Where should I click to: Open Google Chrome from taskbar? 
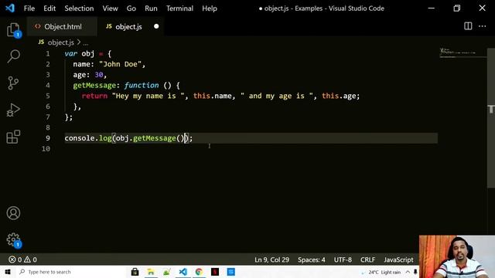tap(199, 272)
